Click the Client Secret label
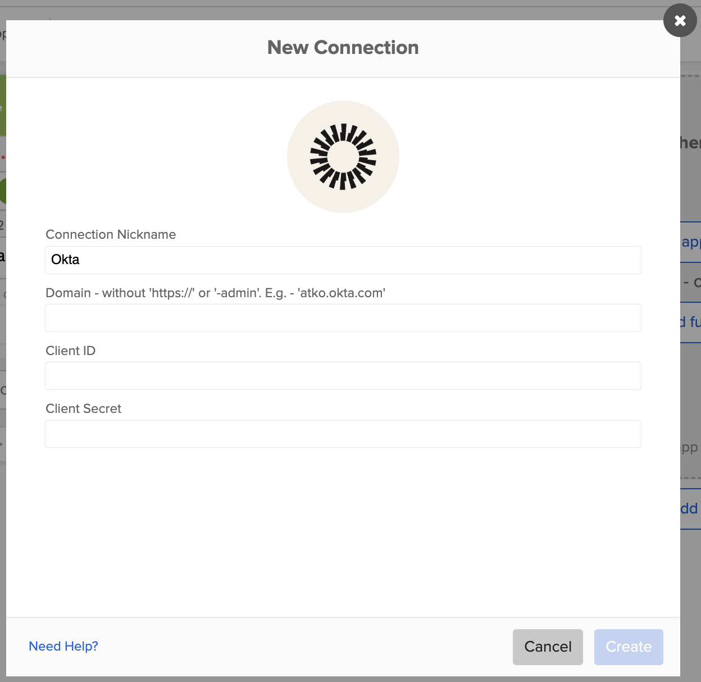 (x=84, y=408)
